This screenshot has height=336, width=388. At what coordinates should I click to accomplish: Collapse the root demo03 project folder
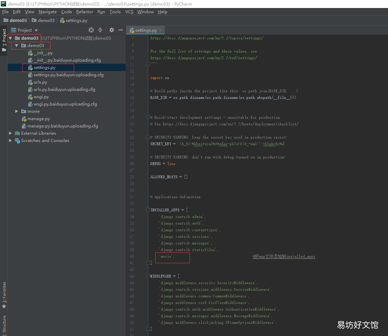10,38
